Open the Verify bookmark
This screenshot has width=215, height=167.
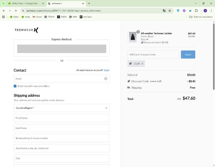[26, 17]
